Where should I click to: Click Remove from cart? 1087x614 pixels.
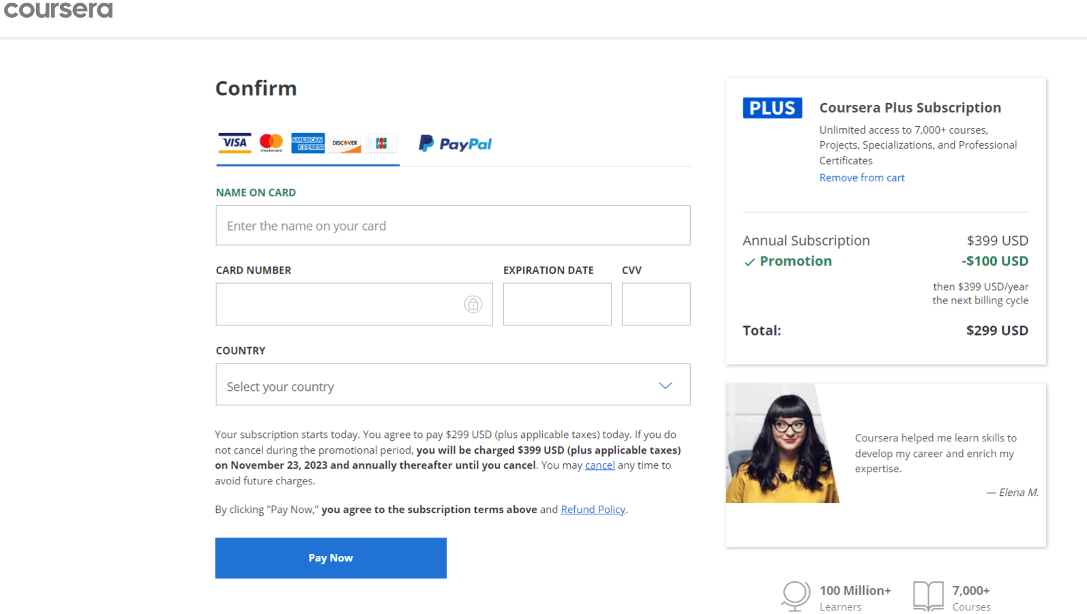[x=862, y=177]
